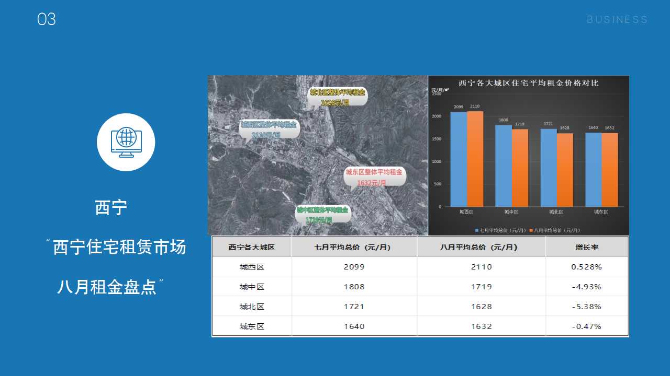Click the 城西区 rent label on the map
670x376 pixels.
(x=269, y=130)
